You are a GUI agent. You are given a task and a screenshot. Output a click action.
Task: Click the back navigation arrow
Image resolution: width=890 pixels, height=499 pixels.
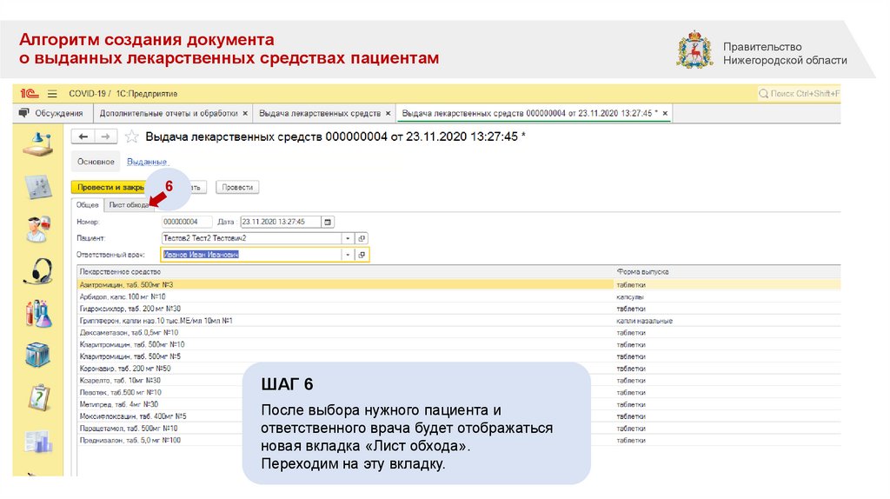tap(84, 136)
